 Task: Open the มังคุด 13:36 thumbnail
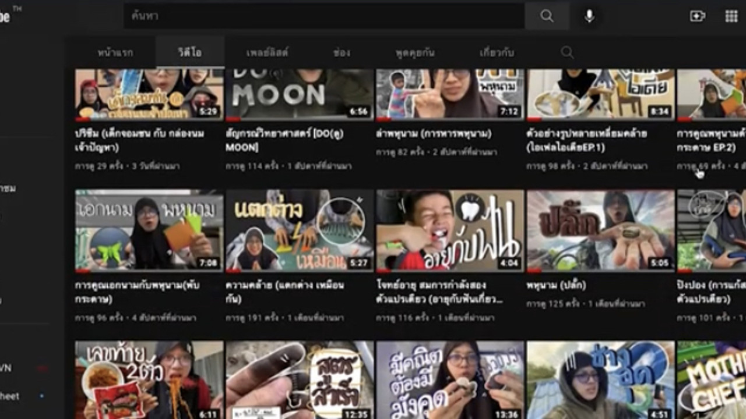pyautogui.click(x=450, y=380)
